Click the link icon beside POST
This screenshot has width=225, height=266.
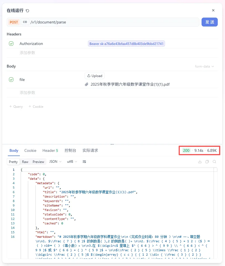tap(25, 22)
